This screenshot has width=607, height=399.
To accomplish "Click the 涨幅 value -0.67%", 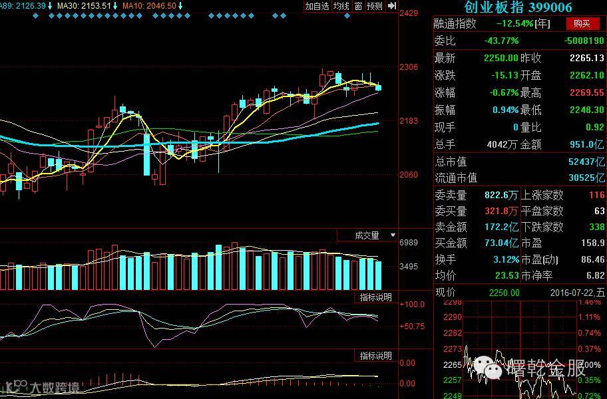I will coord(504,93).
